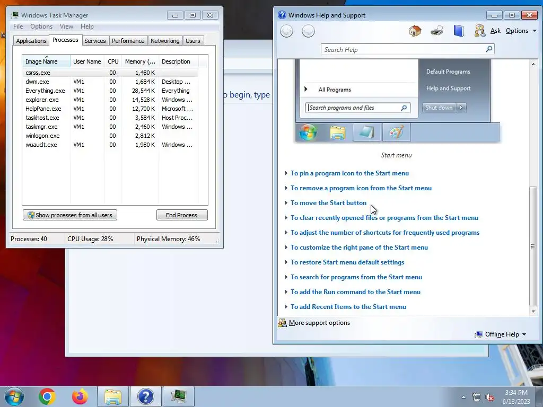
Task: Open "To add the Run command" link
Action: pos(355,292)
